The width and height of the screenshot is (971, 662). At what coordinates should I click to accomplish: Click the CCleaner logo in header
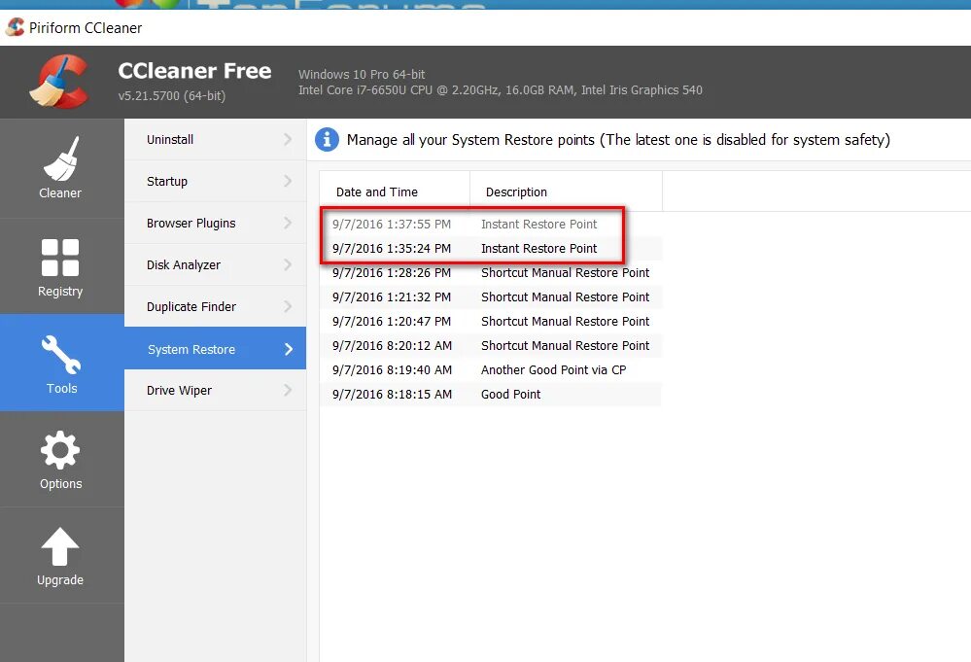click(59, 82)
